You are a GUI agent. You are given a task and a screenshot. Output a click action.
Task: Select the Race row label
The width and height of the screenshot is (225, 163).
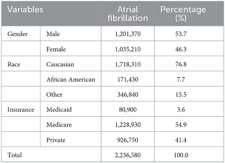(x=14, y=65)
